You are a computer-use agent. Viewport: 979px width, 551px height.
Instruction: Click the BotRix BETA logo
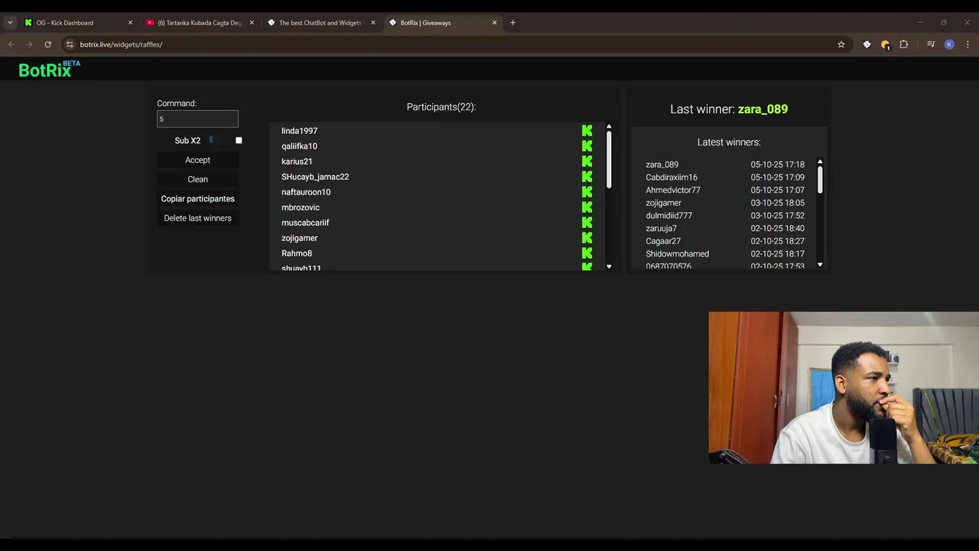[49, 70]
